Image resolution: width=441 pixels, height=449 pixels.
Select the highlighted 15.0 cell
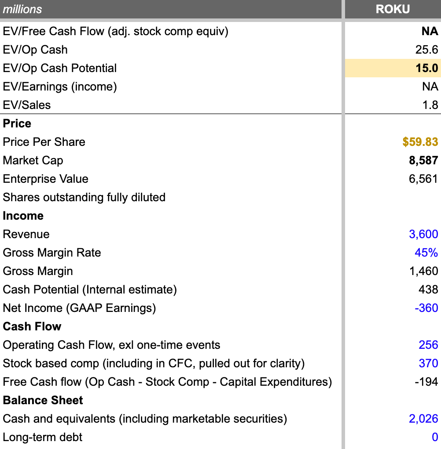pos(393,68)
